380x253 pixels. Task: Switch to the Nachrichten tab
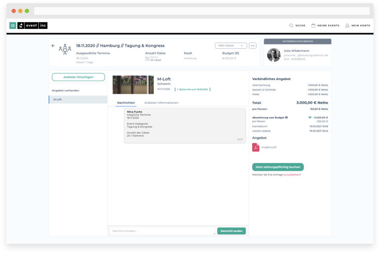click(126, 103)
